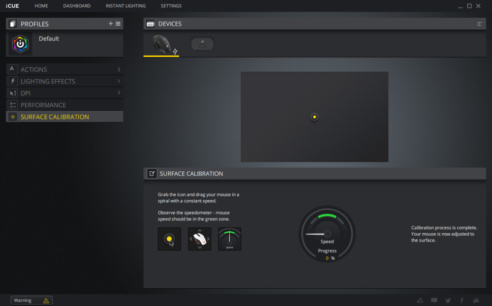
Task: Open the PERFORMANCE section
Action: (x=64, y=105)
